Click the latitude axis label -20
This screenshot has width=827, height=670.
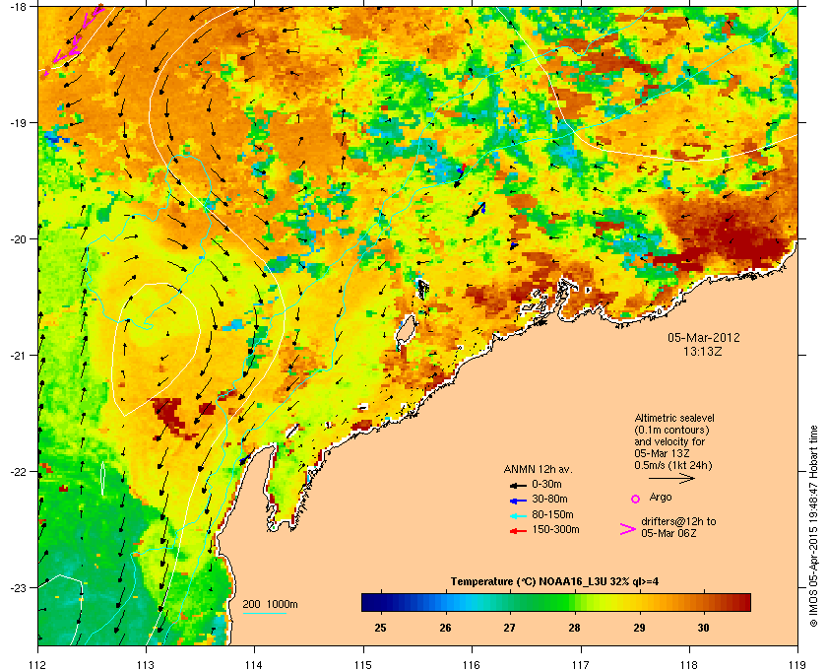click(x=18, y=238)
